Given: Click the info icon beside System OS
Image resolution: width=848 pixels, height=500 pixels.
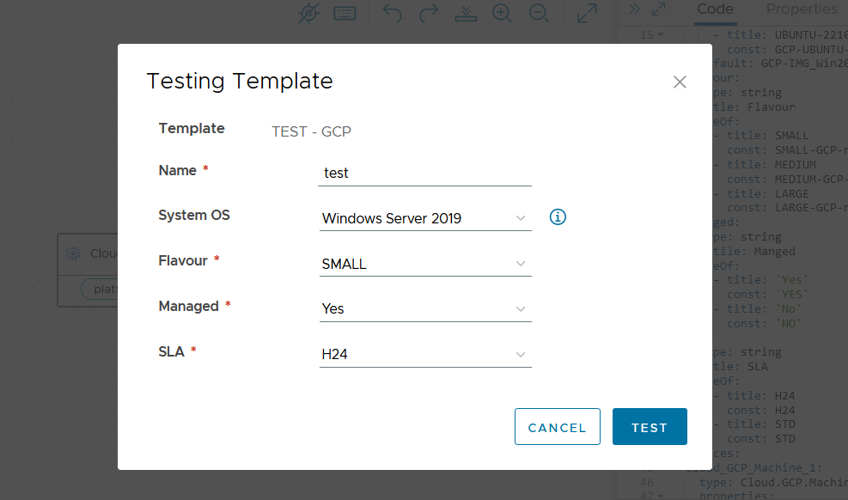Looking at the screenshot, I should [x=558, y=216].
